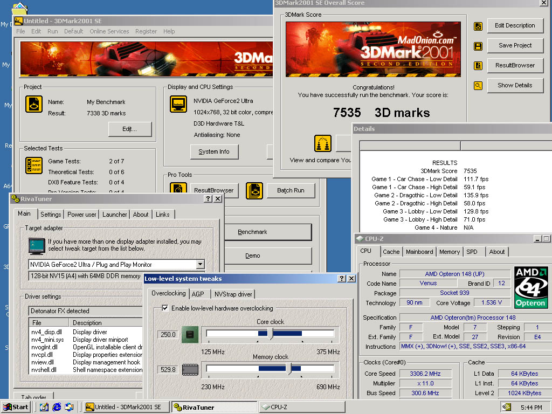Click the Edit... button in Project group

click(130, 129)
